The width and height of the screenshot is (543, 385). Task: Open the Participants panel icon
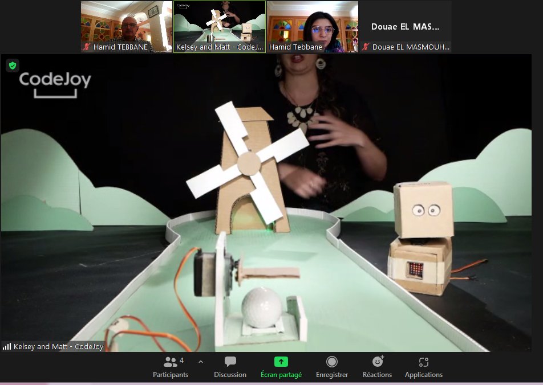pos(170,362)
